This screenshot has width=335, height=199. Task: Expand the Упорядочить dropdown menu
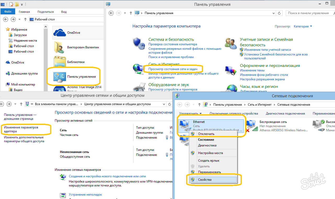(190, 113)
